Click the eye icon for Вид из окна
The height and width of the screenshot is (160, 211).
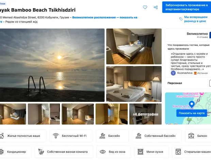[102, 152]
